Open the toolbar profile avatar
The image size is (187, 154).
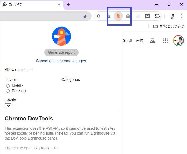click(x=172, y=16)
